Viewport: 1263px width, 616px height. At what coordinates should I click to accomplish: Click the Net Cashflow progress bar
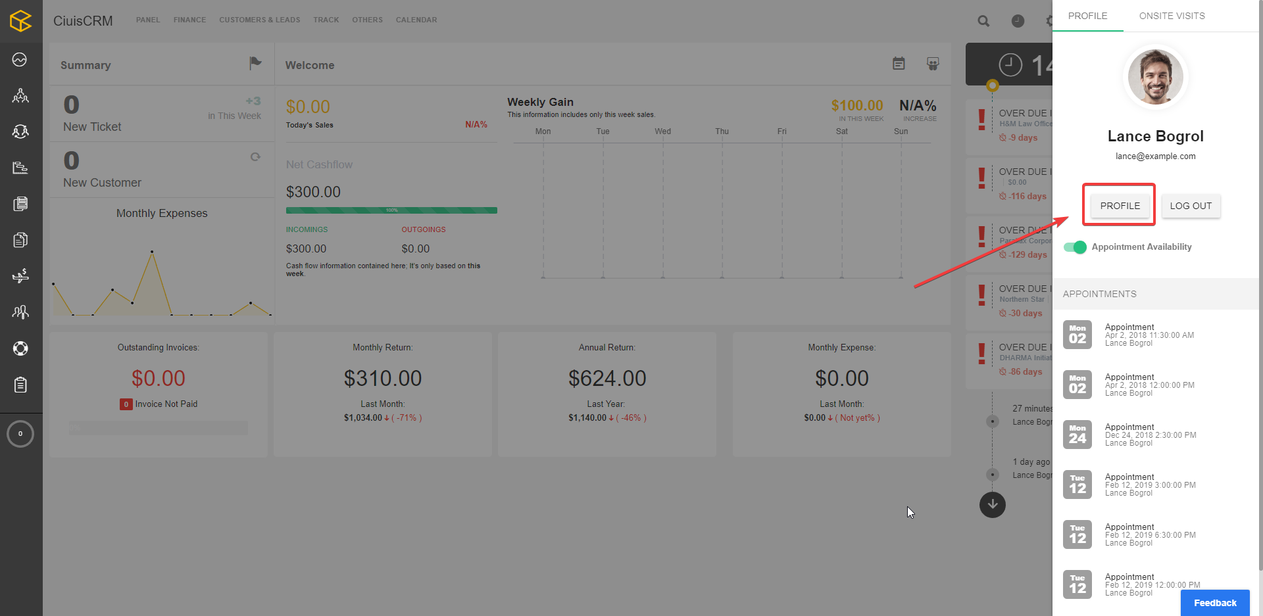pyautogui.click(x=391, y=210)
